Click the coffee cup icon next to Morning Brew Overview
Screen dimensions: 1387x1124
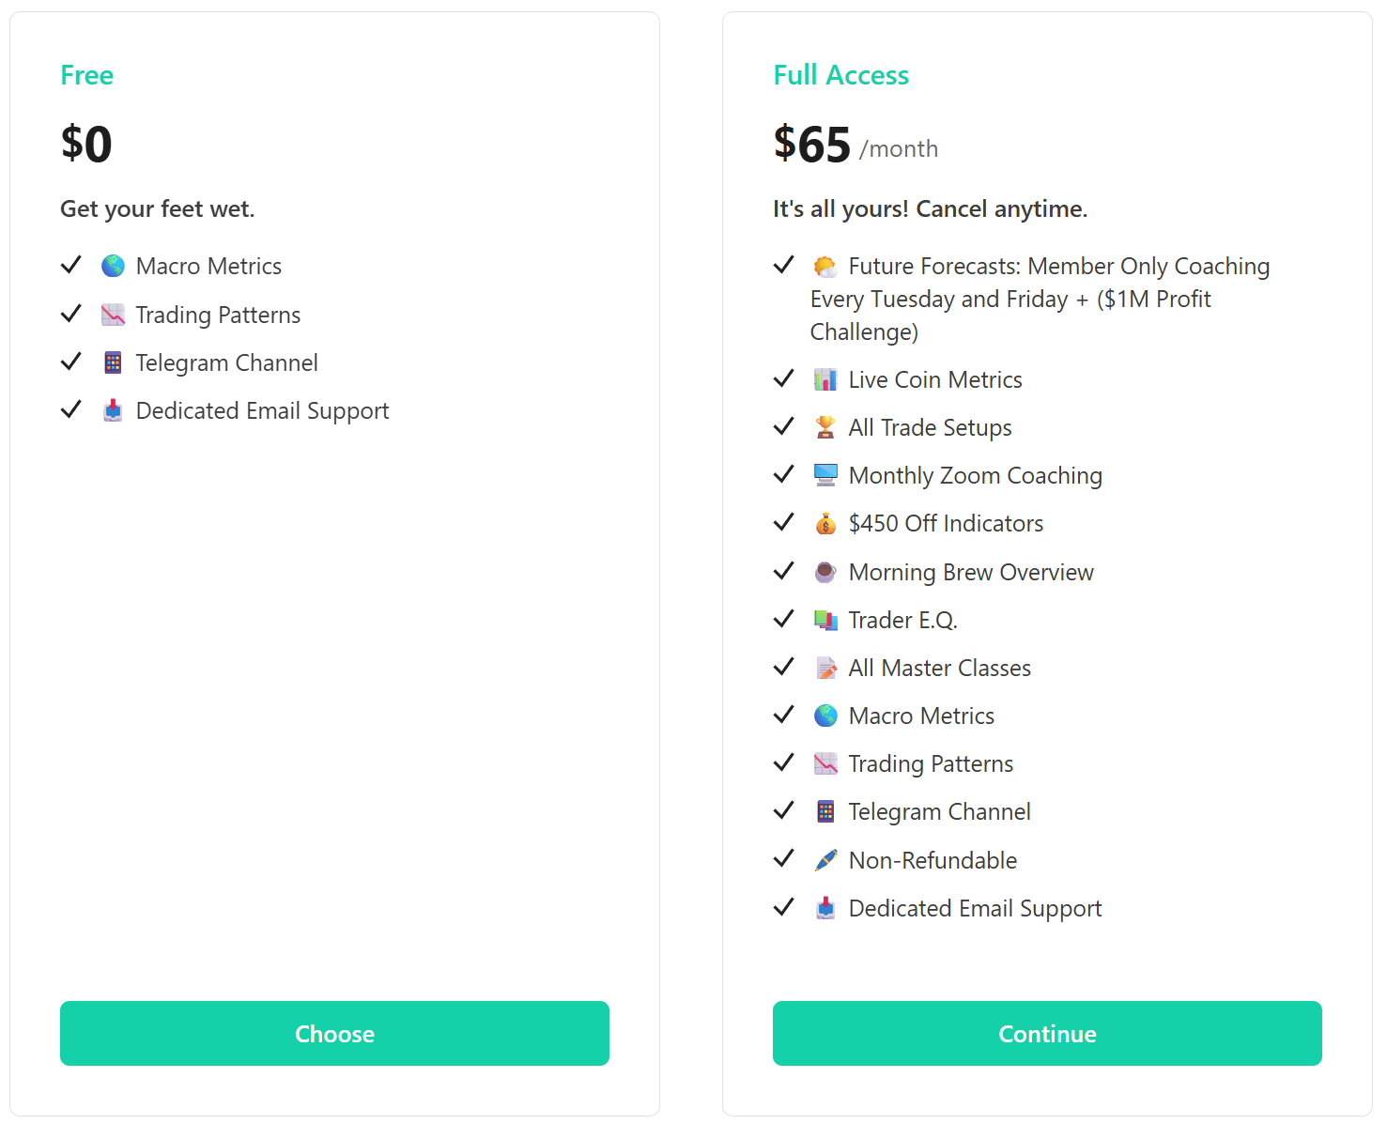[x=825, y=572]
